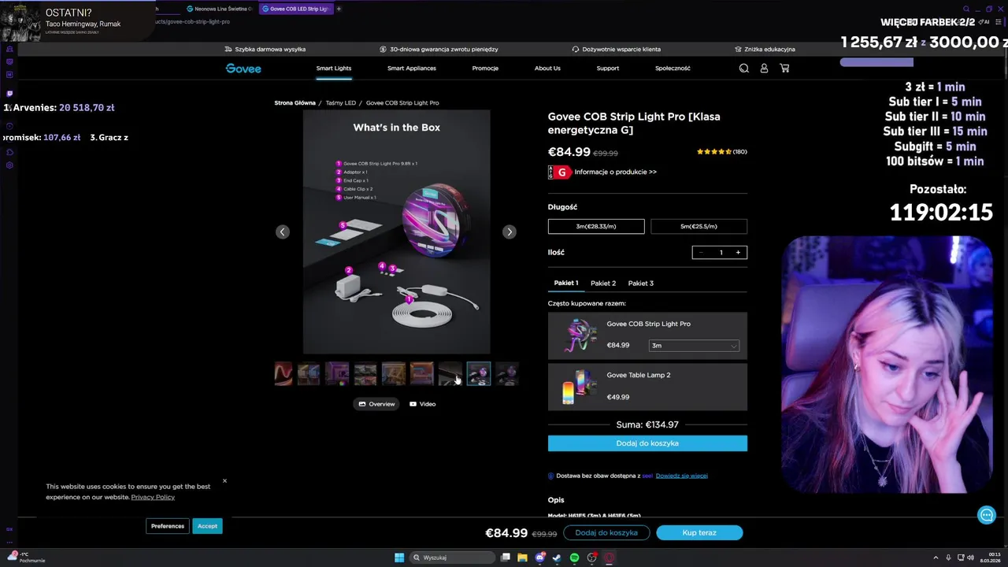Open the About Us menu
Image resolution: width=1008 pixels, height=567 pixels.
point(547,68)
